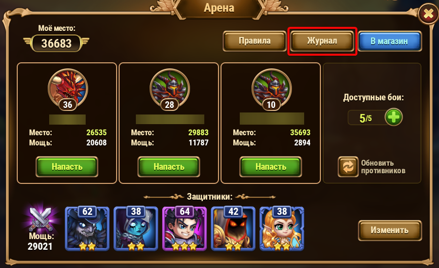
Task: Select the level 36 red dragon avatar
Action: [x=68, y=89]
